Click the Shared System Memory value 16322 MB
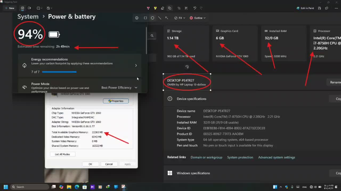 click(97, 146)
